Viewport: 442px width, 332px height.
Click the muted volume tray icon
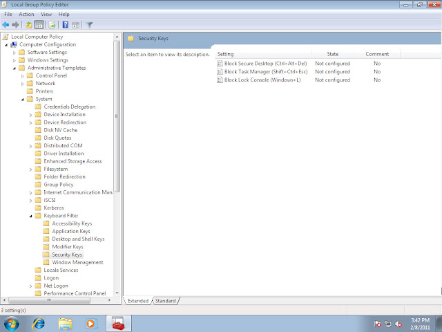point(398,324)
